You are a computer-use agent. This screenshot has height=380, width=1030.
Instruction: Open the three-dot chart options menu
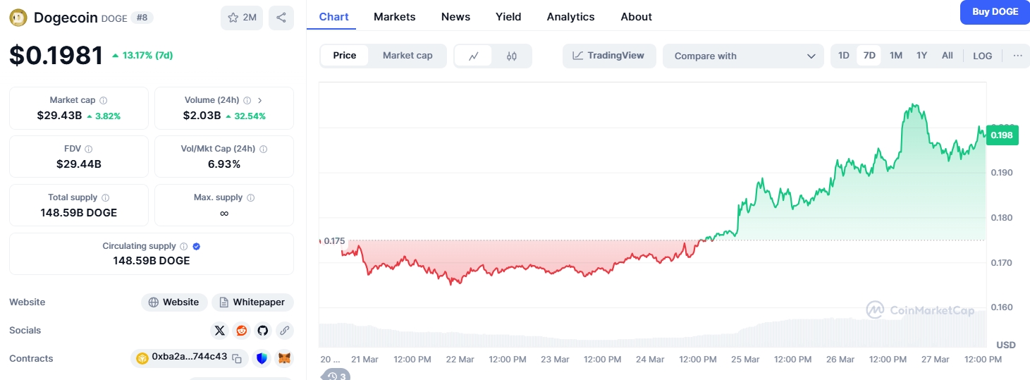(x=1017, y=56)
